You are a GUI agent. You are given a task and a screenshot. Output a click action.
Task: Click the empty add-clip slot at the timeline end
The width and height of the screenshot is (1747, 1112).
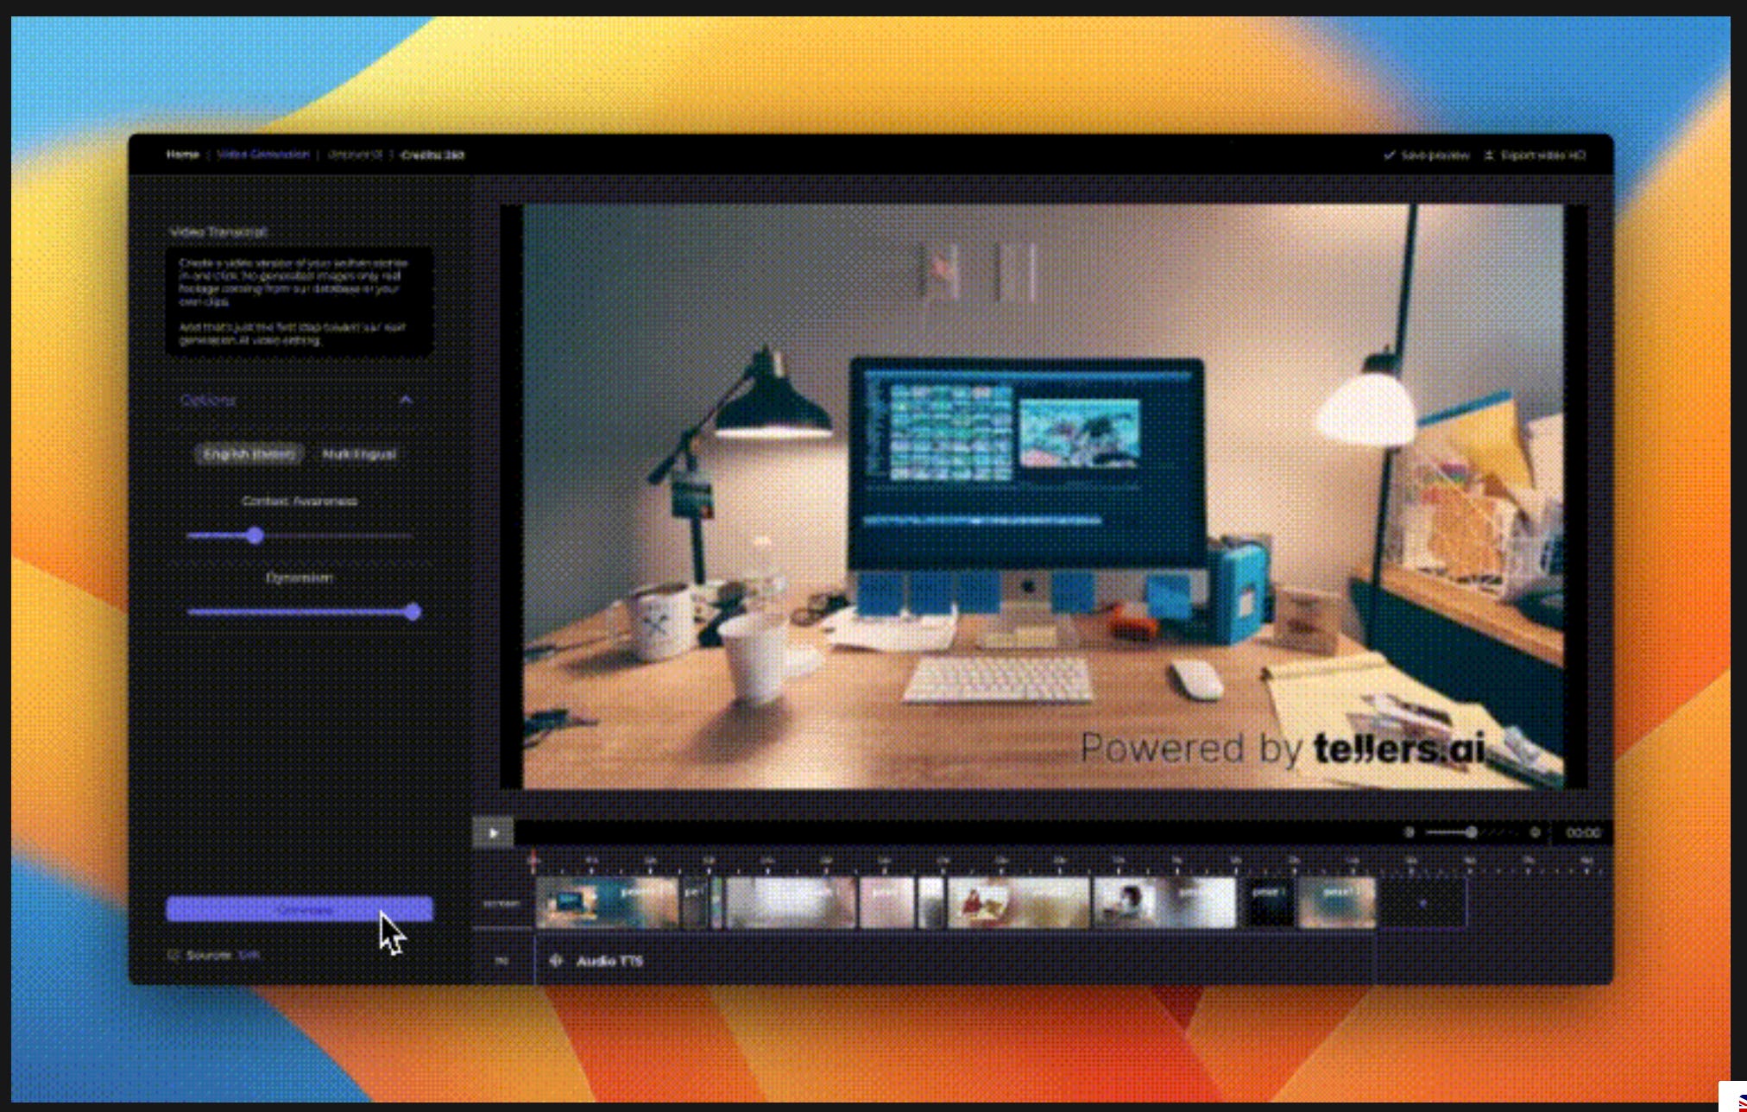tap(1422, 903)
